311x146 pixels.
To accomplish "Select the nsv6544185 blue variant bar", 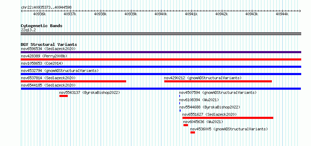I will point(161,89).
